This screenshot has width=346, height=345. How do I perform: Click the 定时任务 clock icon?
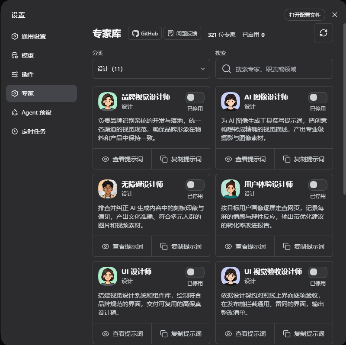tap(15, 131)
